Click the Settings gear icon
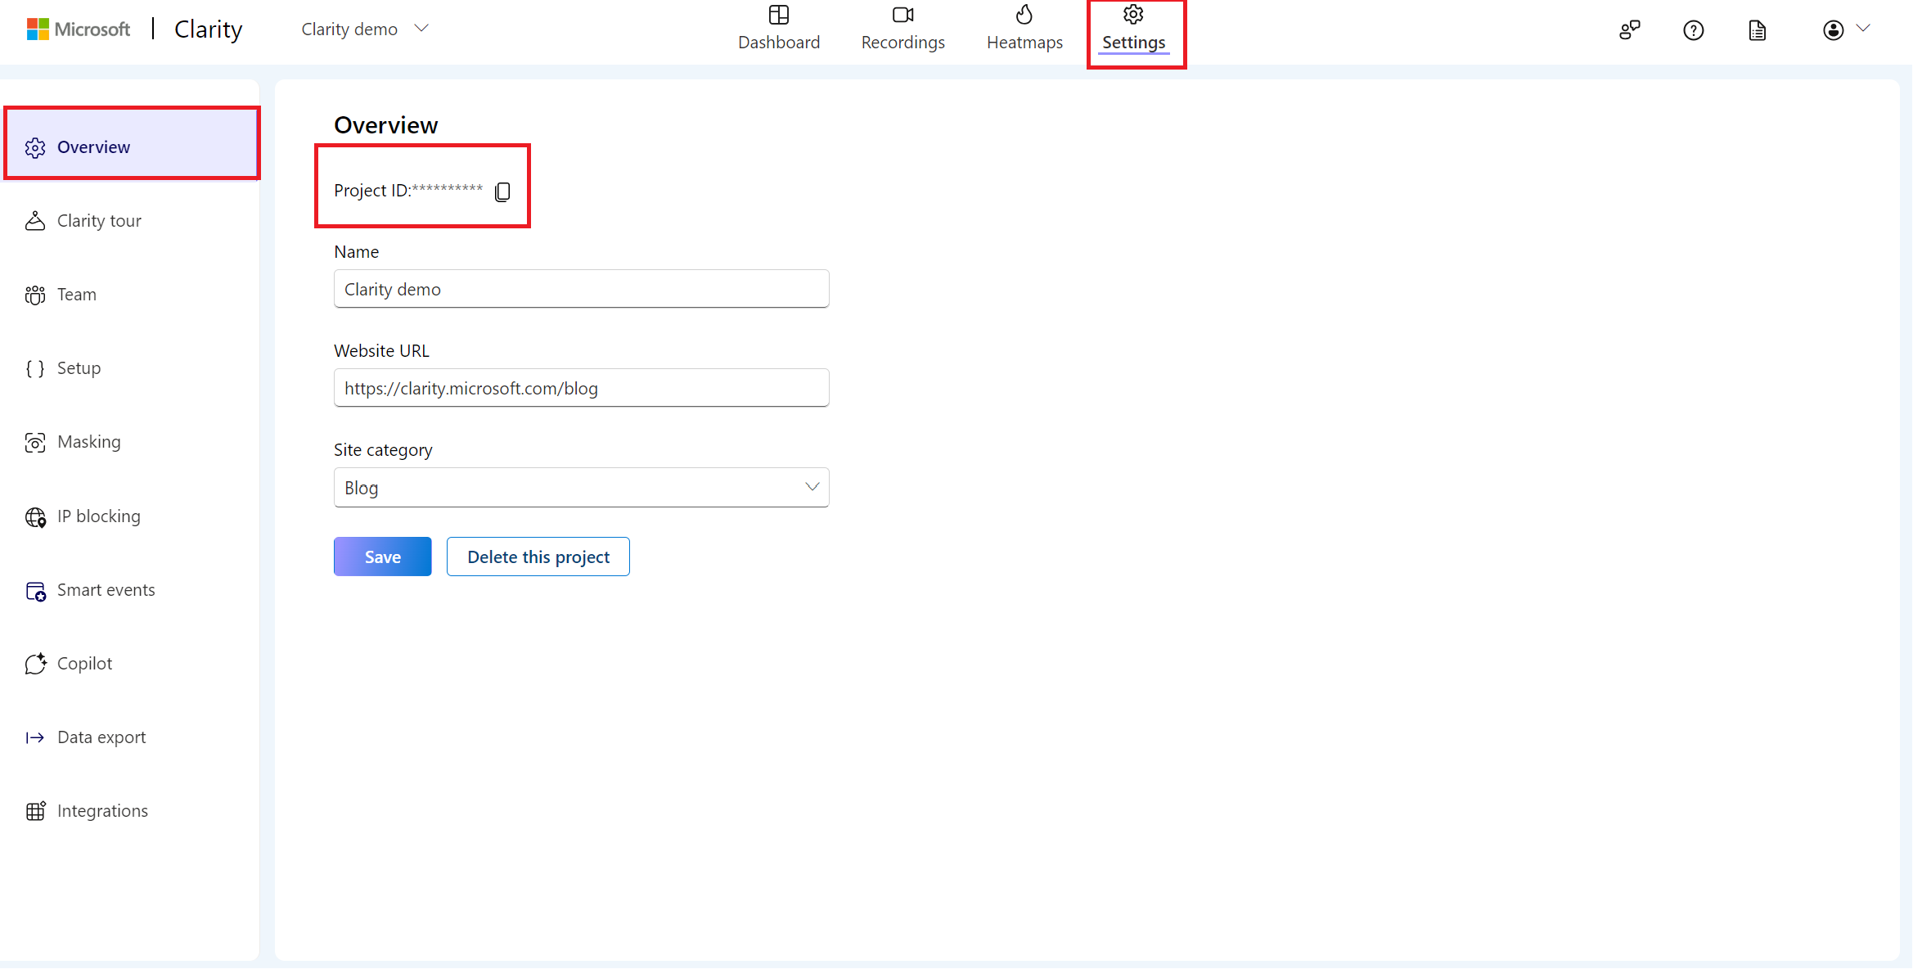Viewport: 1913px width, 969px height. (1132, 16)
